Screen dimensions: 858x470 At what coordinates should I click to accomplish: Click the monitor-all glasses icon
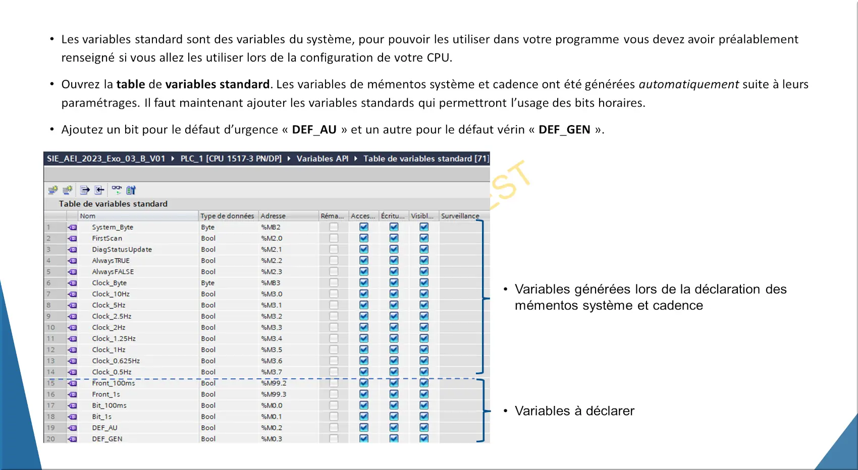[117, 190]
